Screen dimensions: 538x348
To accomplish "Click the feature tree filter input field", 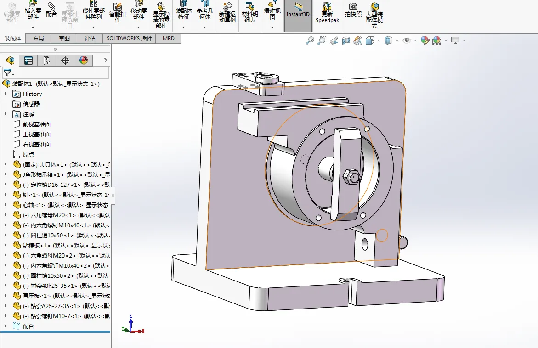I will pos(55,73).
